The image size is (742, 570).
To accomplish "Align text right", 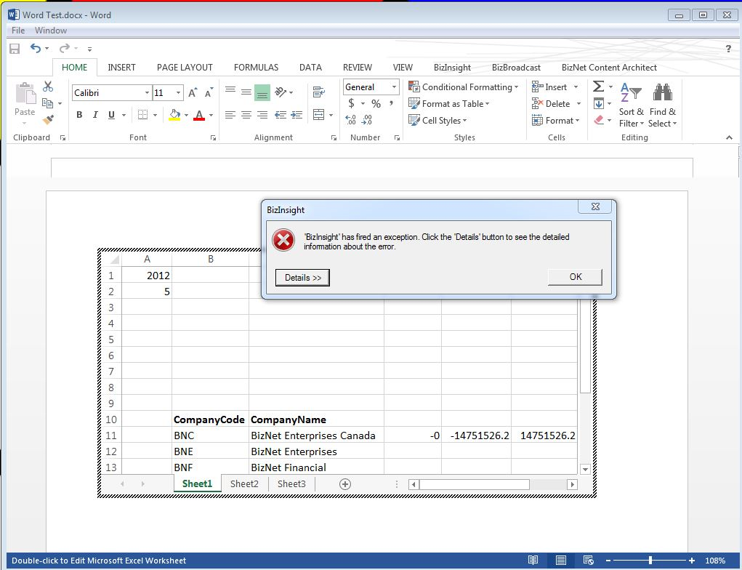I will point(262,115).
